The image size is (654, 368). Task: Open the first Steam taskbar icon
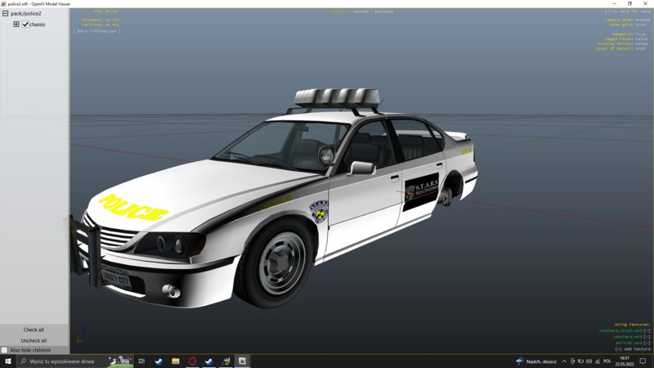(x=159, y=361)
